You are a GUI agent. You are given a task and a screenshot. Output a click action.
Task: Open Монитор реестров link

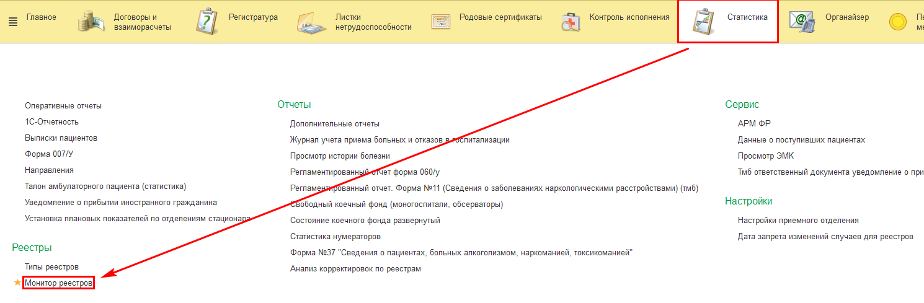(x=58, y=283)
